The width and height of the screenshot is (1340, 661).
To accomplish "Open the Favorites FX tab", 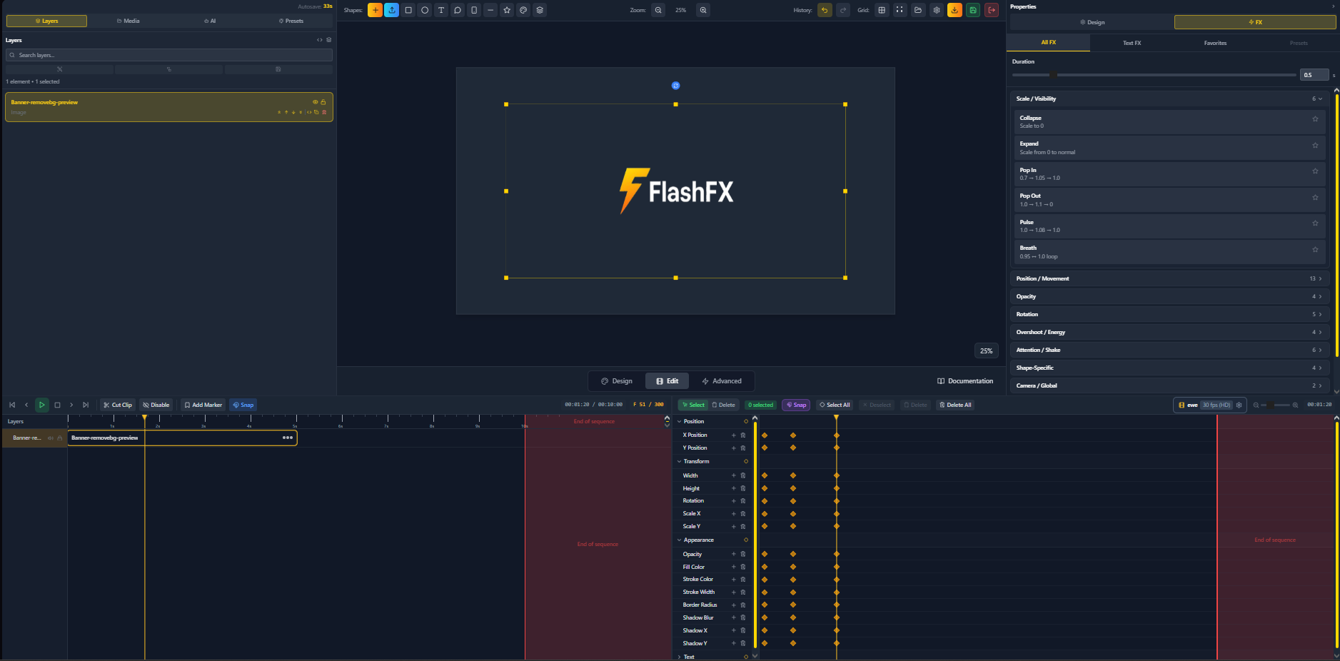I will [x=1215, y=43].
